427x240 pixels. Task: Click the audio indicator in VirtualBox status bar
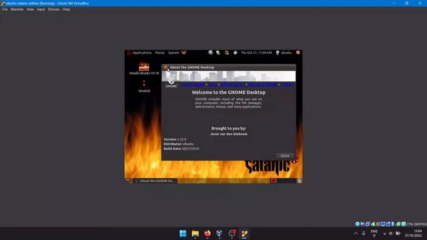click(x=363, y=224)
